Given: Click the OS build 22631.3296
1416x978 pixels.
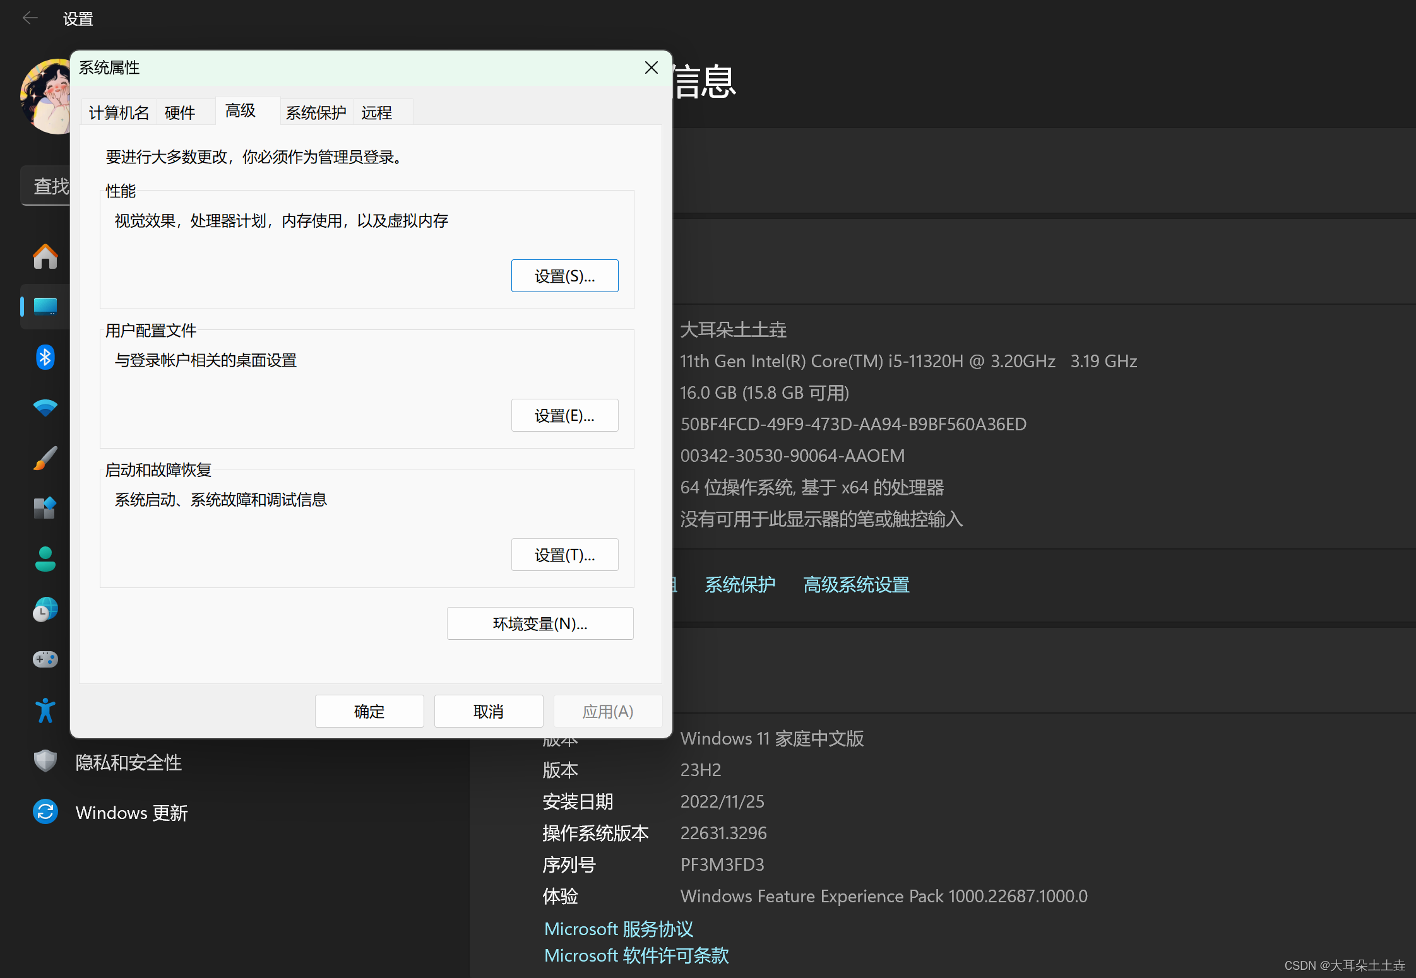Looking at the screenshot, I should click(723, 833).
